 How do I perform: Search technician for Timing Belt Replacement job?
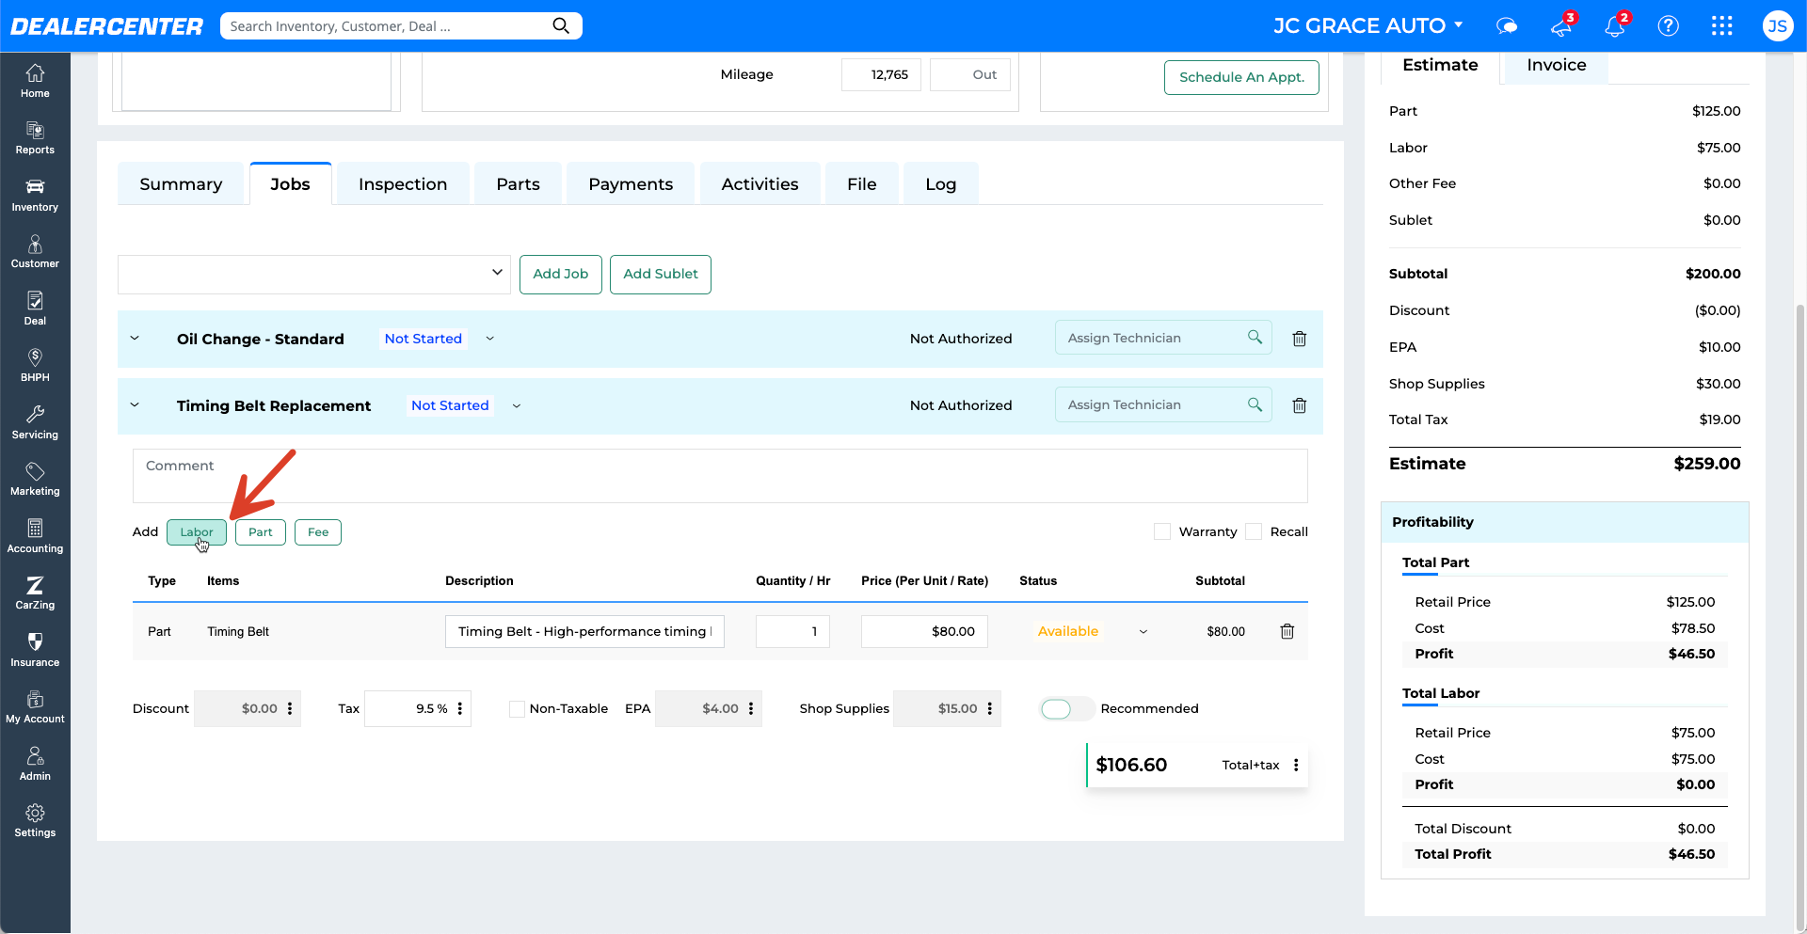[1255, 404]
